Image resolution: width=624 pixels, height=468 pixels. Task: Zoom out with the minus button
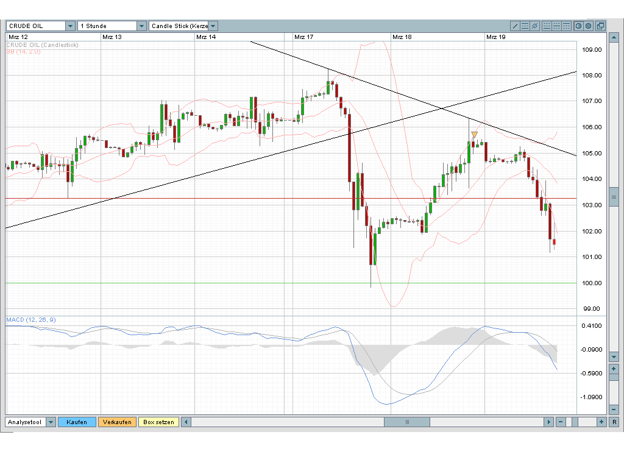tap(561, 422)
